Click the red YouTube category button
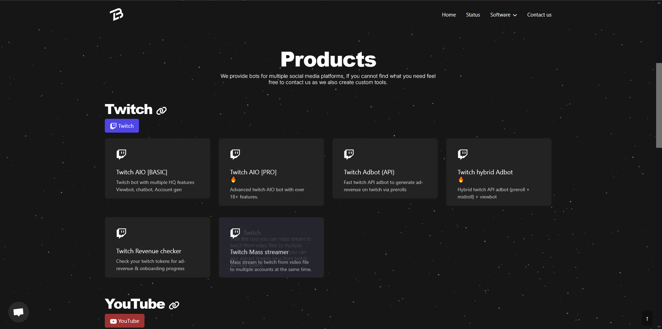Screen dimensions: 662x329 (124, 321)
